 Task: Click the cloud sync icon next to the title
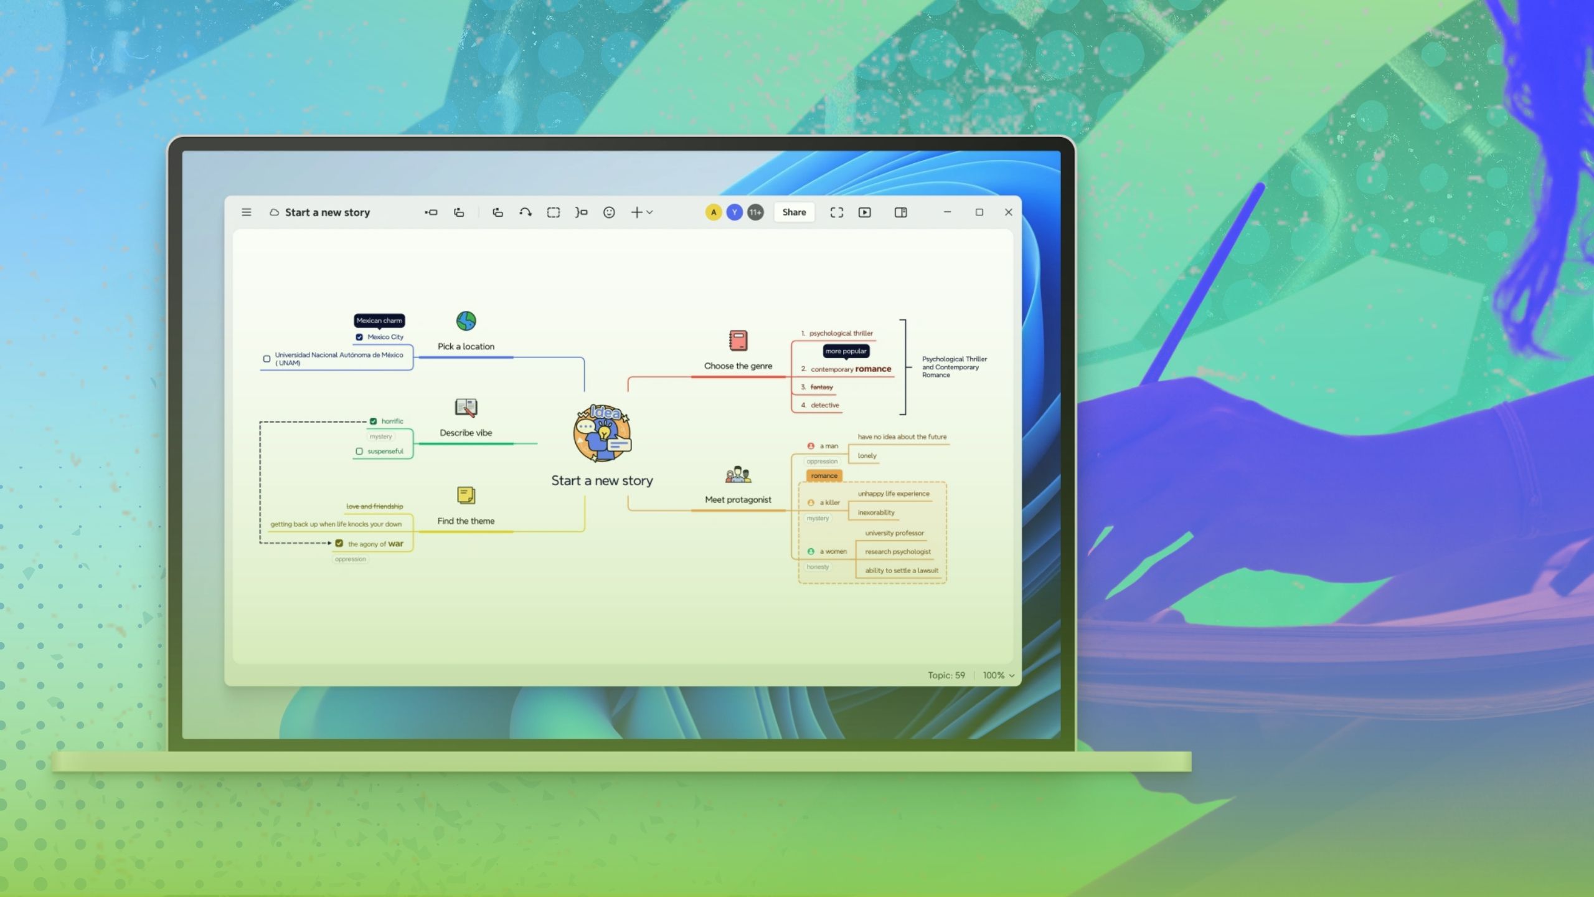click(x=274, y=212)
